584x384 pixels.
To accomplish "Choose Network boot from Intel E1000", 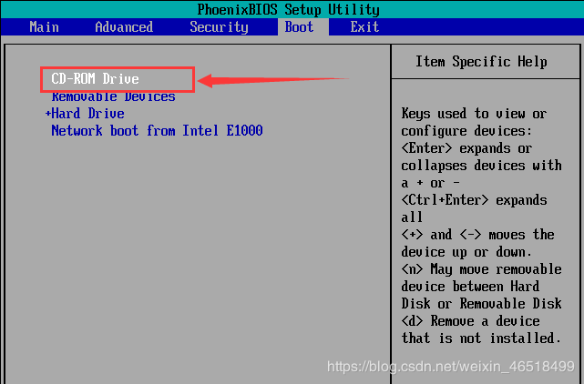I will tap(157, 131).
